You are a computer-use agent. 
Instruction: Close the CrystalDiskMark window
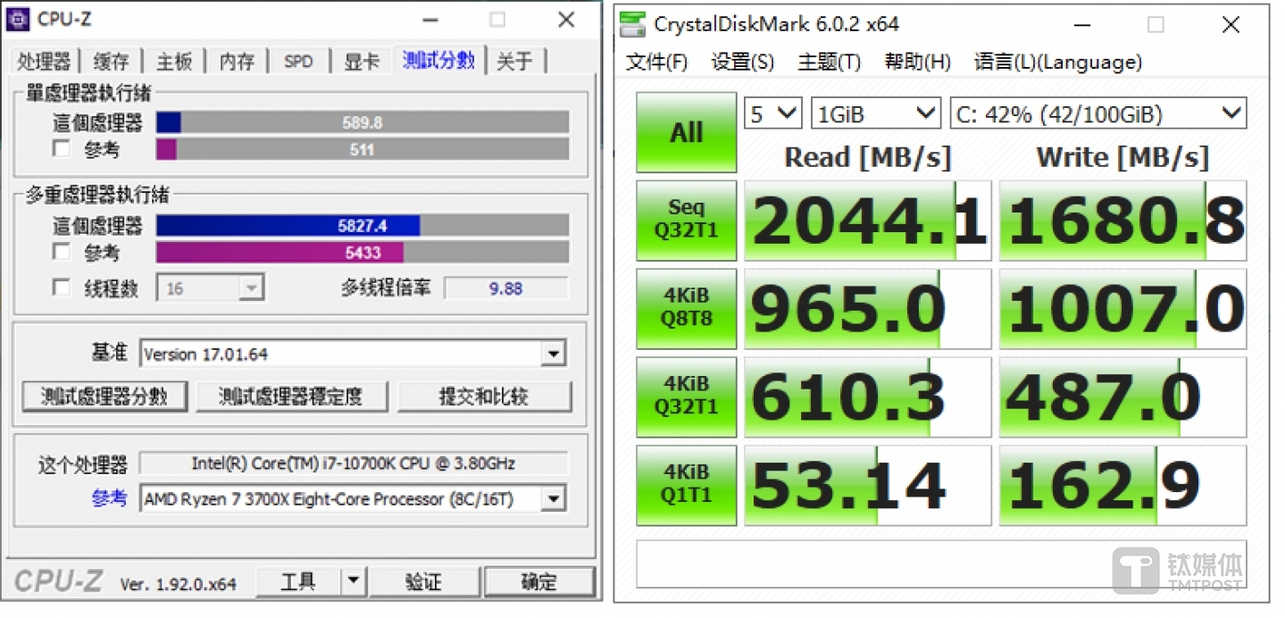[x=1230, y=25]
